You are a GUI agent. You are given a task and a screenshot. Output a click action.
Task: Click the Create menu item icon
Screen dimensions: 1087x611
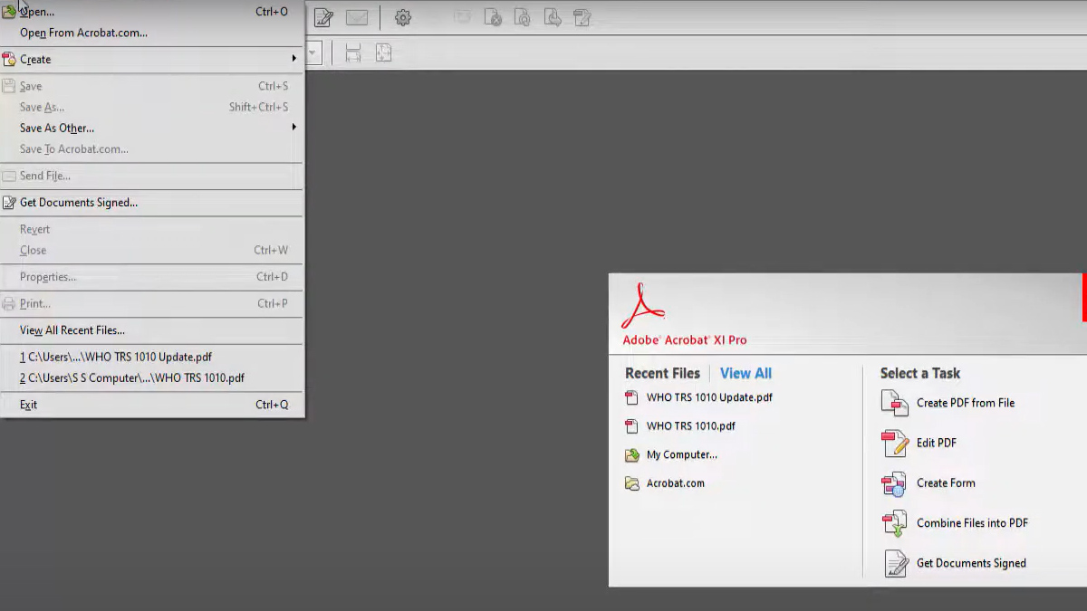(9, 60)
